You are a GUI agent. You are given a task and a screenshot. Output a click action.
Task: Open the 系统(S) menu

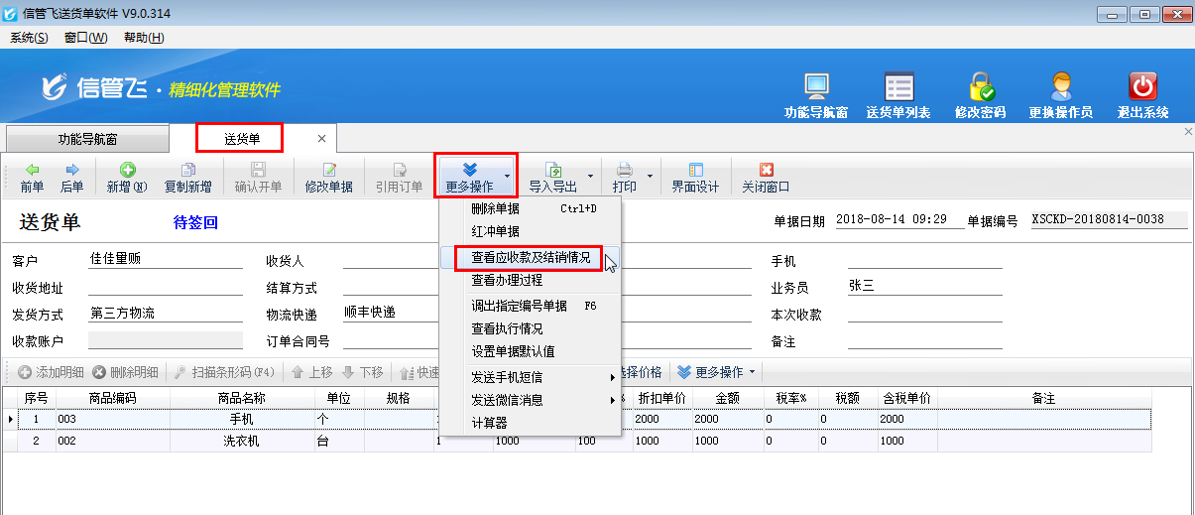tap(29, 37)
